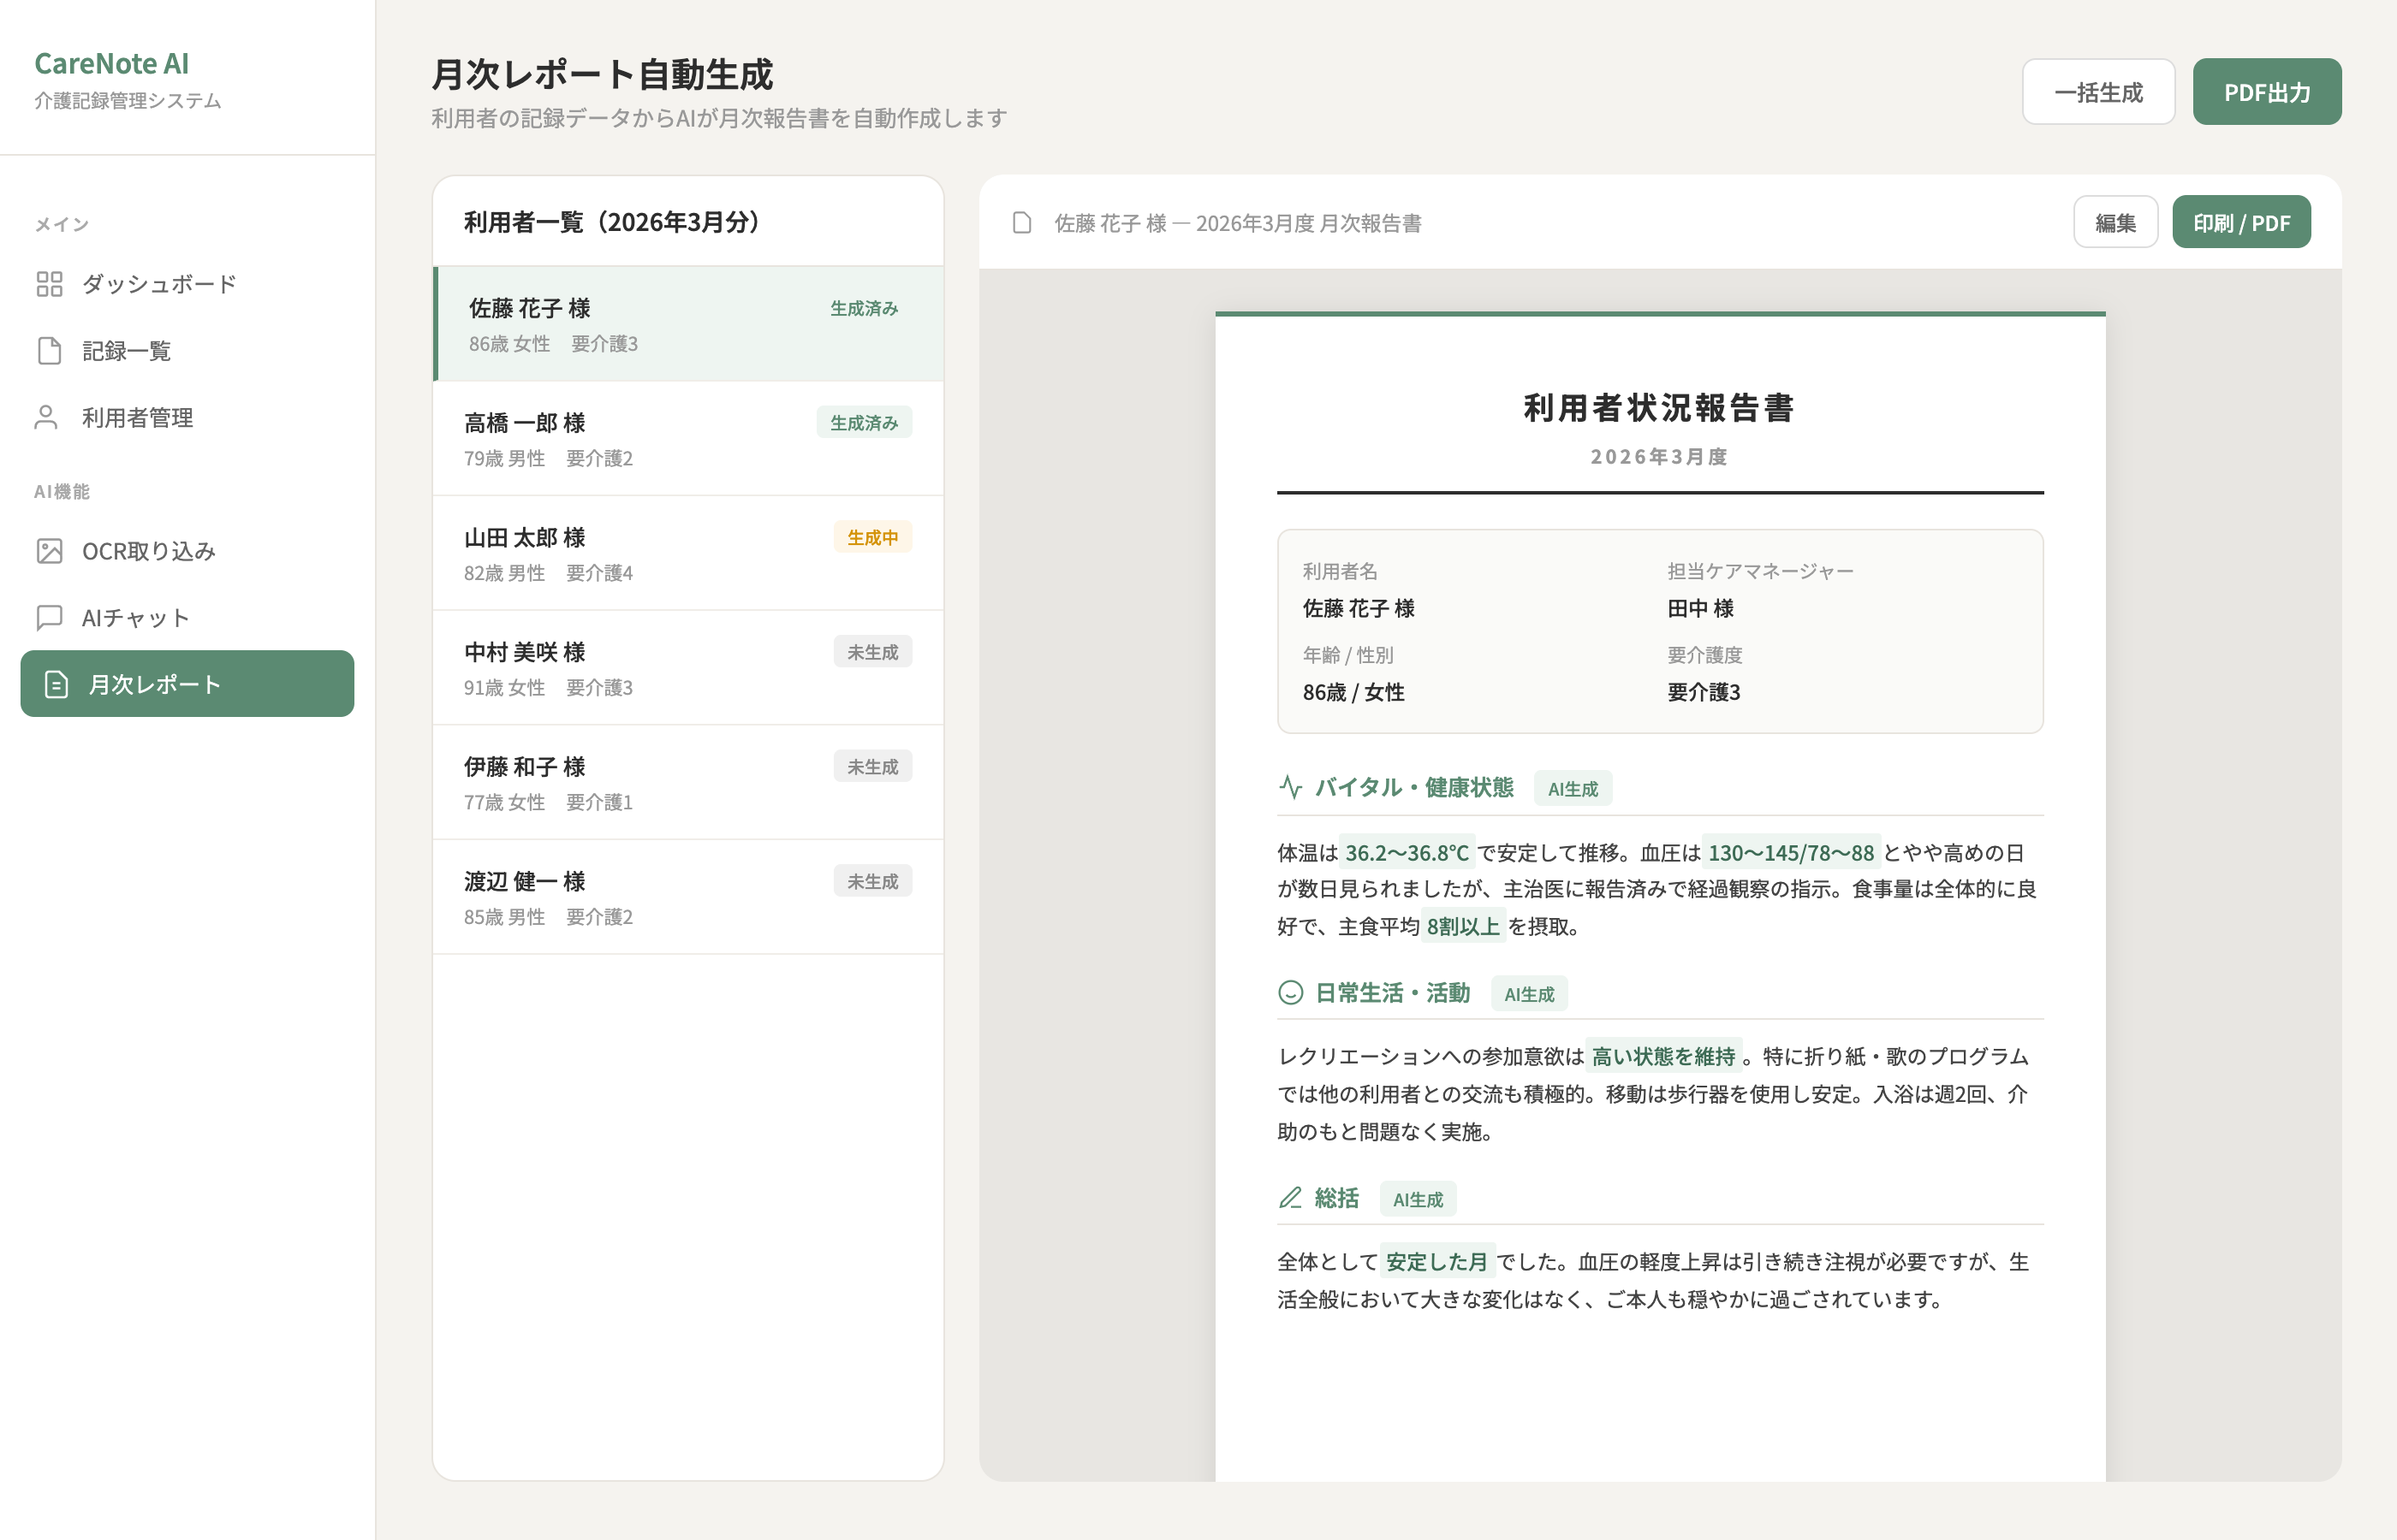Image resolution: width=2397 pixels, height=1540 pixels.
Task: Click the 利用者管理 person icon
Action: 46,418
